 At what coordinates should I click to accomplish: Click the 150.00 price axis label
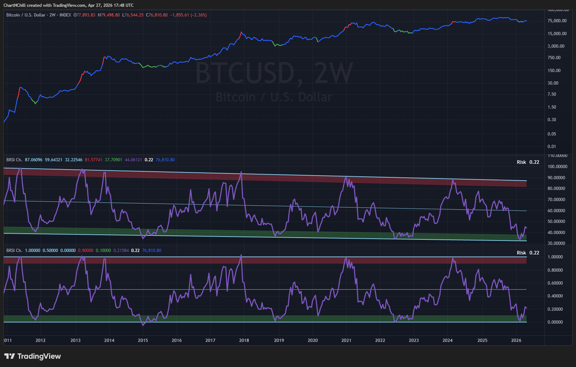[x=554, y=71]
